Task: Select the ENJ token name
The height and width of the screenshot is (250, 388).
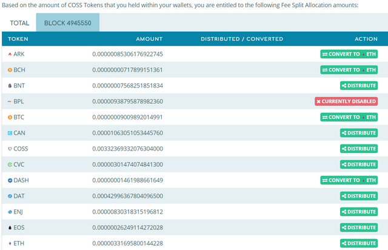Action: 18,212
